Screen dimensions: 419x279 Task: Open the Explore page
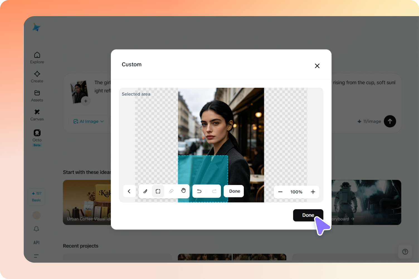pos(37,58)
